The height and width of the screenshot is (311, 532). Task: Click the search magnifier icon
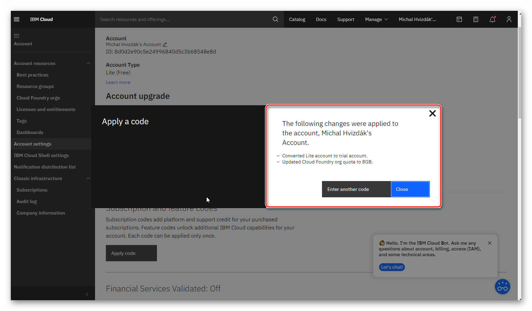click(275, 19)
